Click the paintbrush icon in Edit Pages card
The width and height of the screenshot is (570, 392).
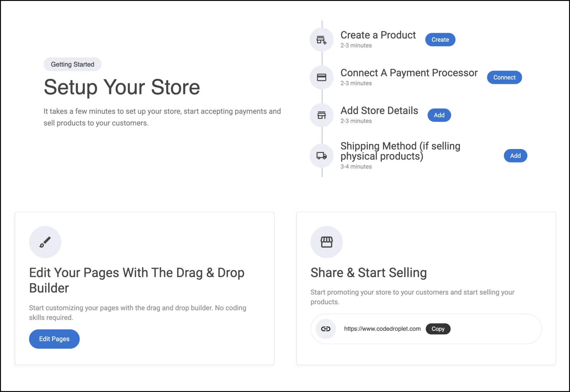[x=45, y=242]
